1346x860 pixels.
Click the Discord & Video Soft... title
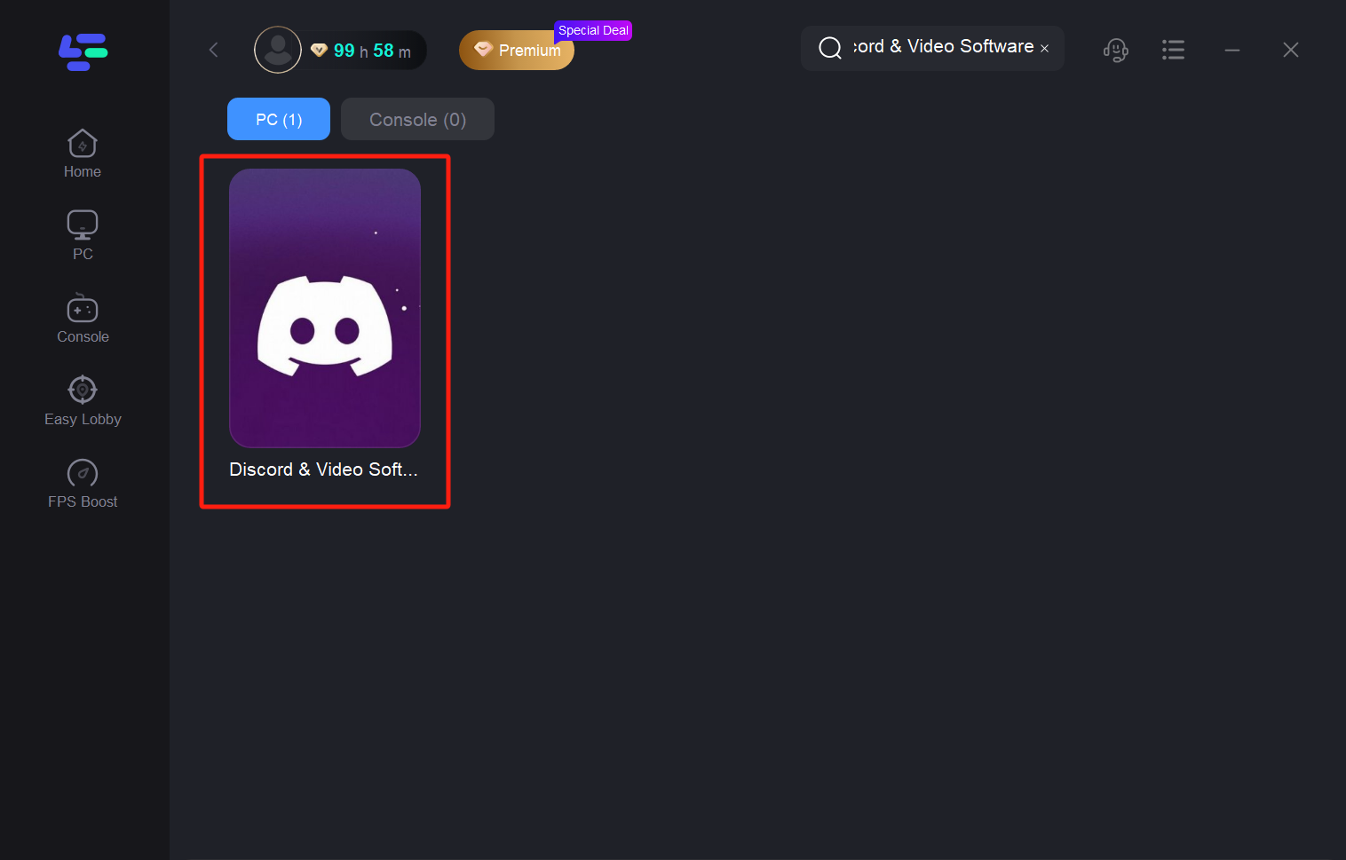tap(323, 469)
